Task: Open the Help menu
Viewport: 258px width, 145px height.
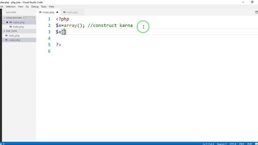Action: [x=52, y=6]
